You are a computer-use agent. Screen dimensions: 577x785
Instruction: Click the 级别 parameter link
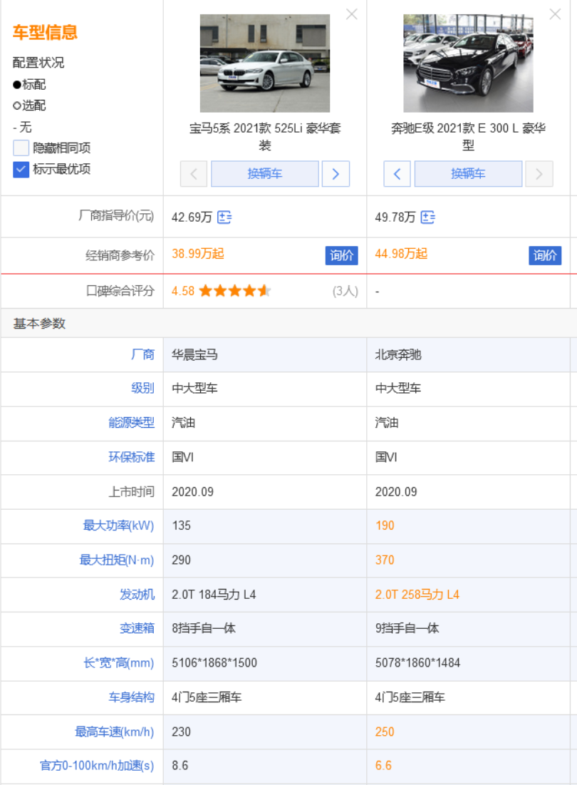(142, 388)
